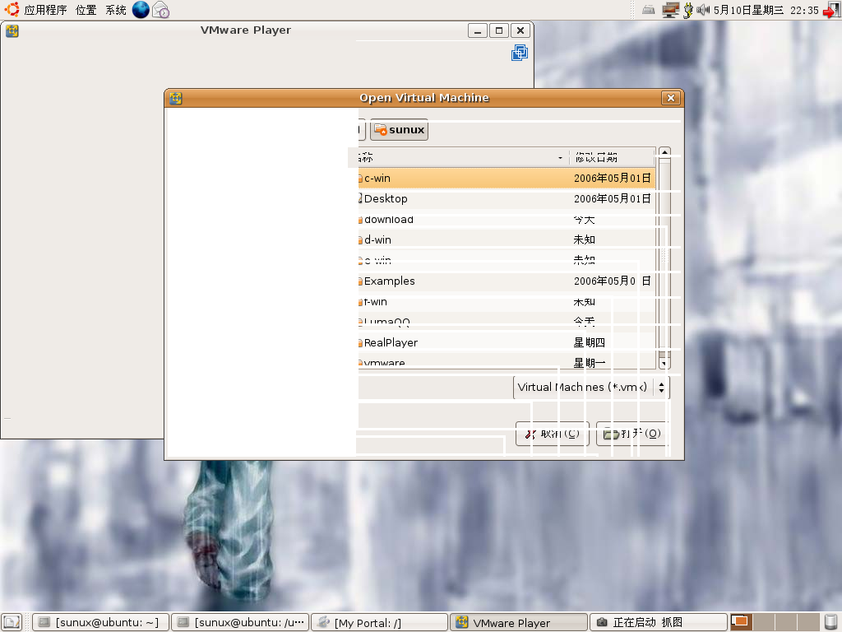Switch to the 正在启动 抓图 taskbar entry

point(658,622)
